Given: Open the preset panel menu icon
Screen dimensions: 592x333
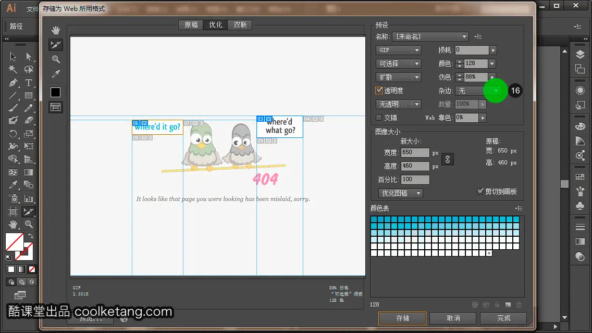Looking at the screenshot, I should pos(478,36).
